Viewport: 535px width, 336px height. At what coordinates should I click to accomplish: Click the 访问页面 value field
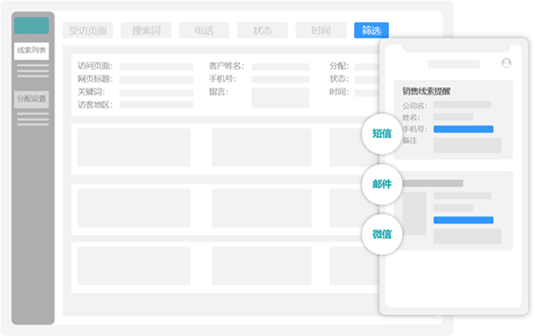156,67
